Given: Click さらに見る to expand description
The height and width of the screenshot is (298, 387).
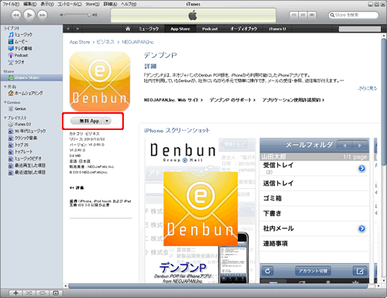Looking at the screenshot, I should [x=367, y=88].
